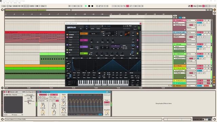Select Expand mode in Compressor
The width and height of the screenshot is (217, 122).
107,105
